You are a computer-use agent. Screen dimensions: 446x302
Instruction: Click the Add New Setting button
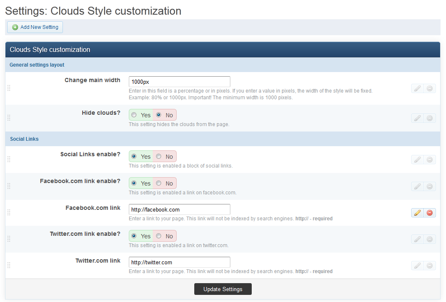35,27
